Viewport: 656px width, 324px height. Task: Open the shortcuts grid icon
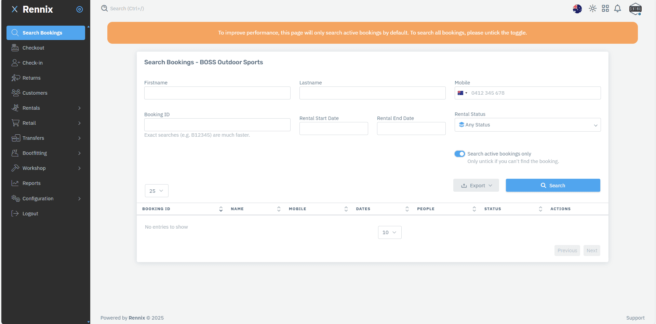[x=605, y=9]
